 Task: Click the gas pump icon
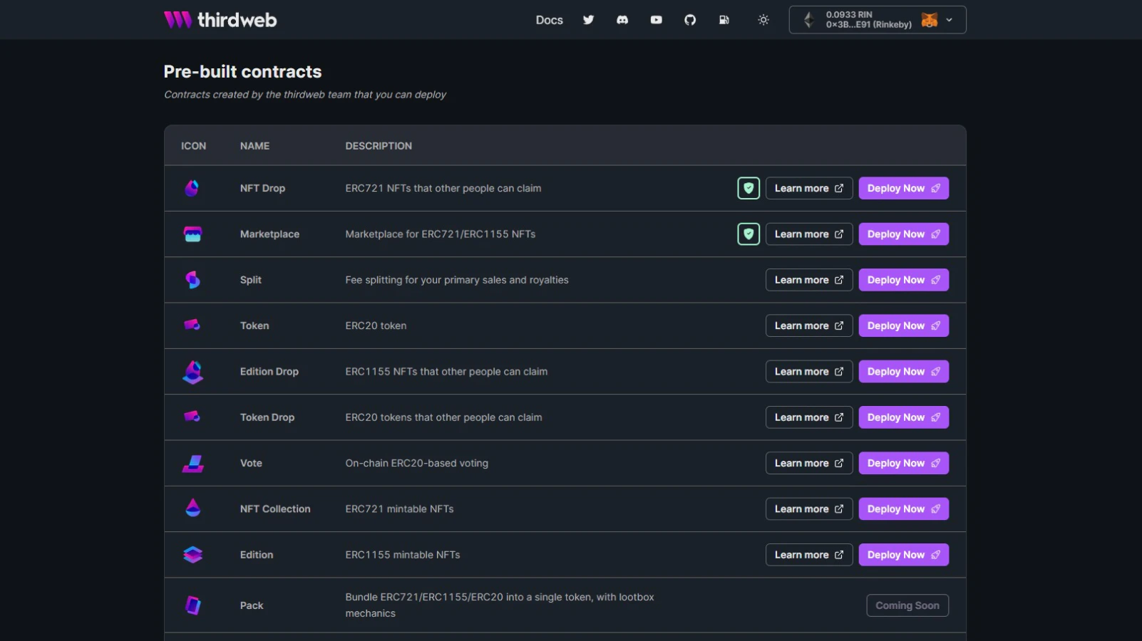[724, 20]
